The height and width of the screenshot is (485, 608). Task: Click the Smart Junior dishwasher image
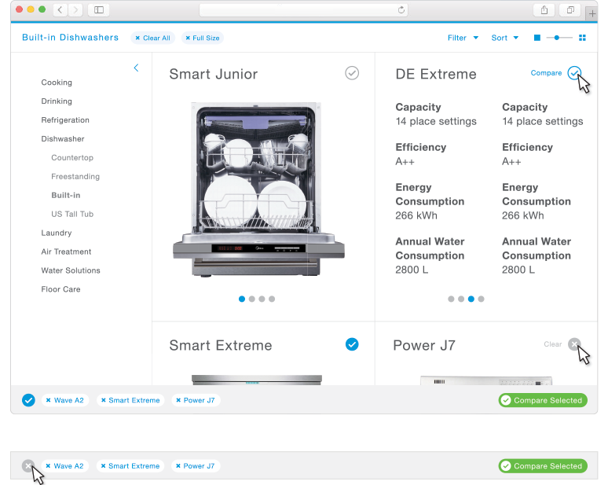258,190
